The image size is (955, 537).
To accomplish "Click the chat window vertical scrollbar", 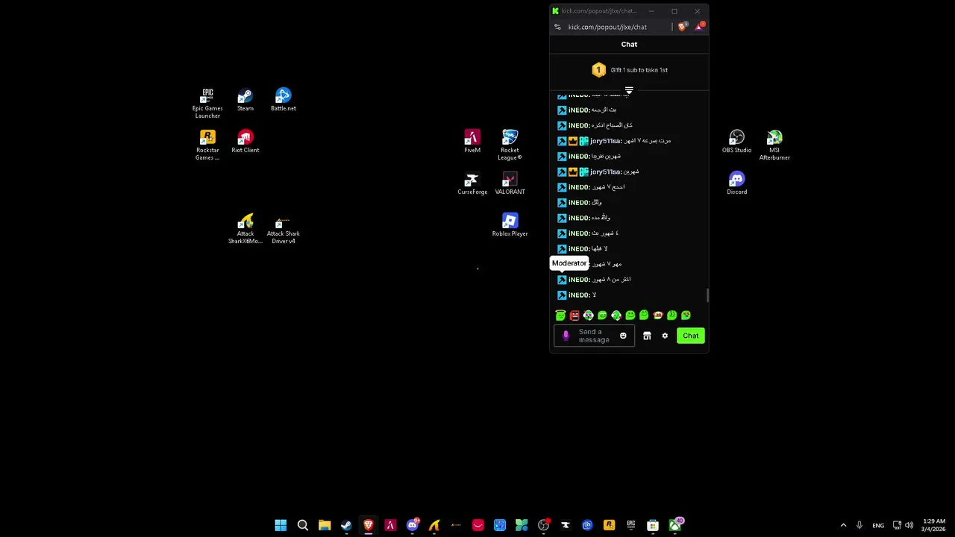I will 707,296.
